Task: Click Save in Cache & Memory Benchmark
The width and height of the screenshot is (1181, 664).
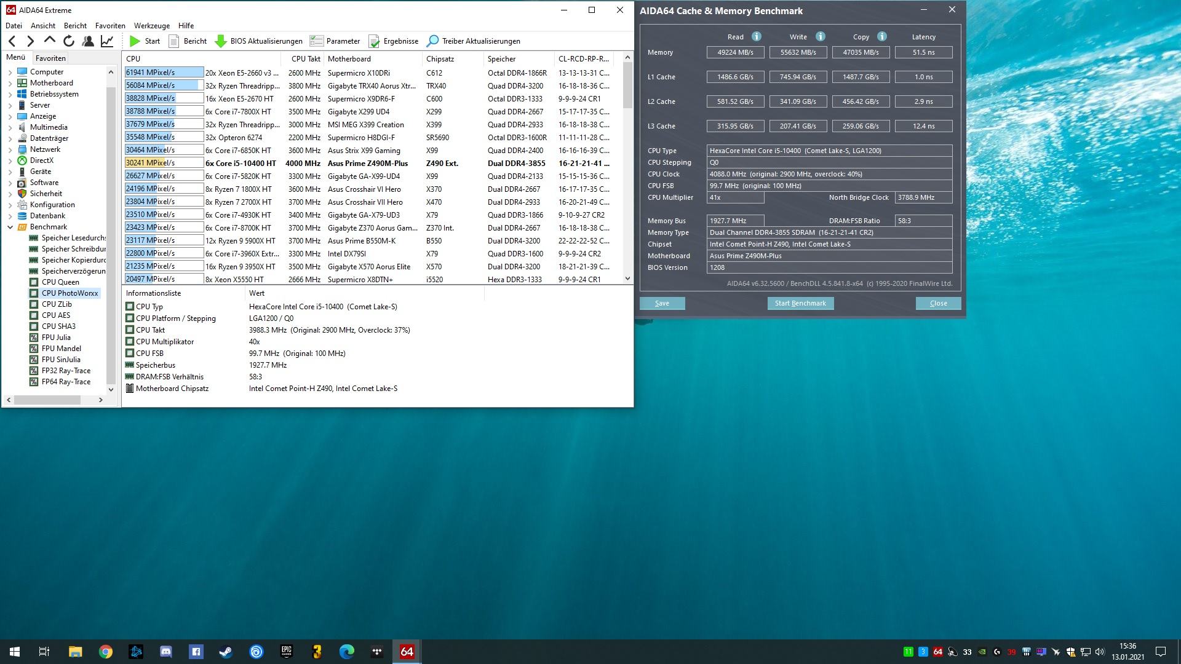Action: [x=662, y=303]
